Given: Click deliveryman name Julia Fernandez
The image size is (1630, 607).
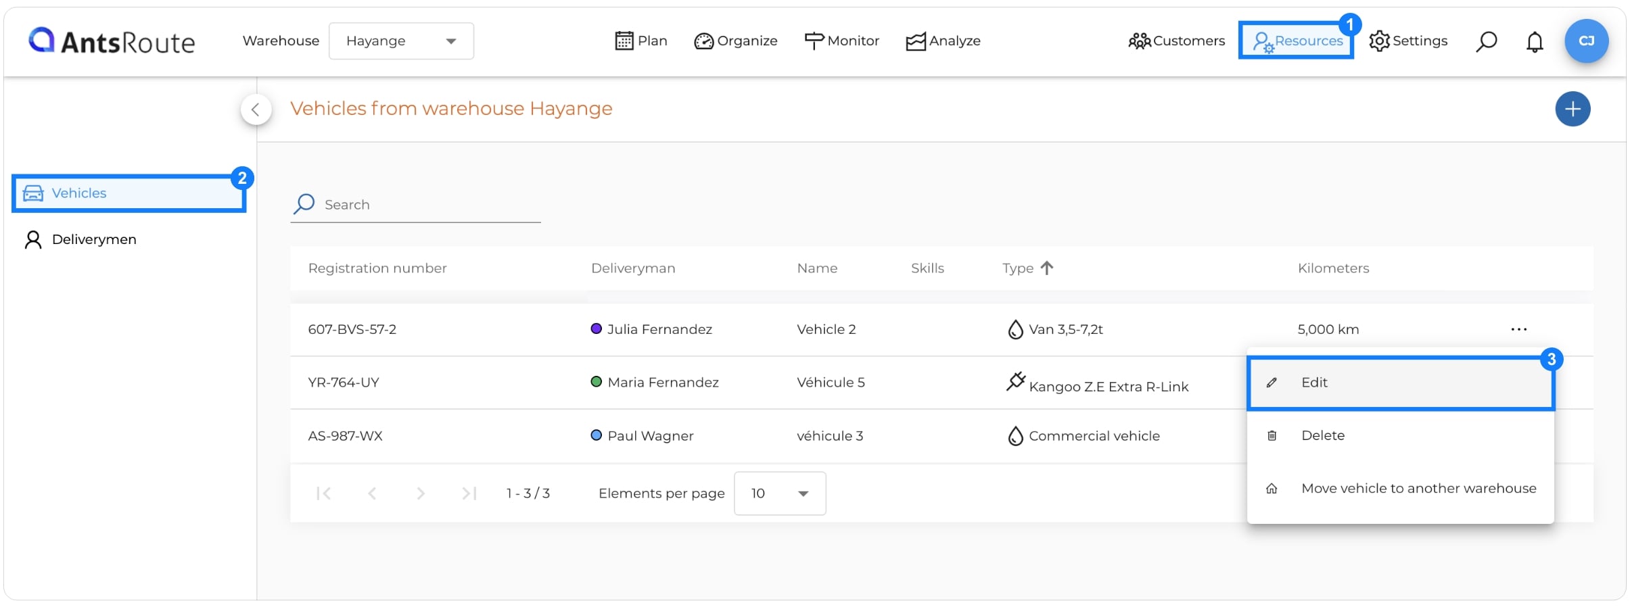Looking at the screenshot, I should tap(659, 329).
